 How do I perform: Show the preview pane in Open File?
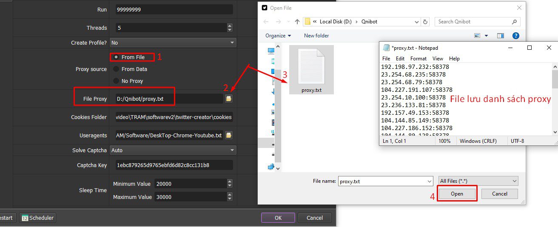click(x=501, y=36)
